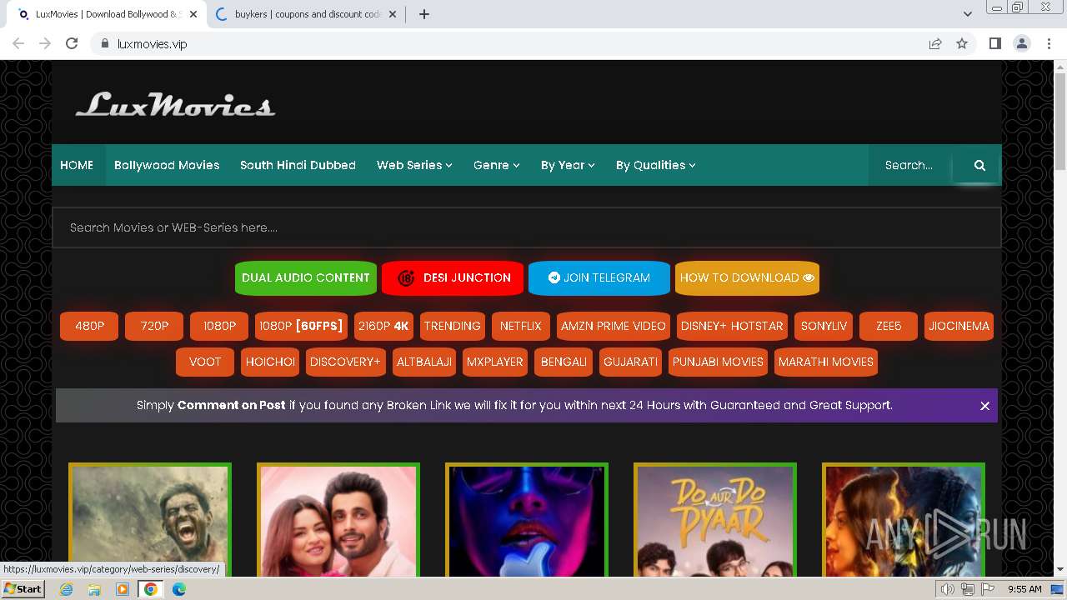Viewport: 1067px width, 600px height.
Task: Click the tab search chevron
Action: pos(967,14)
